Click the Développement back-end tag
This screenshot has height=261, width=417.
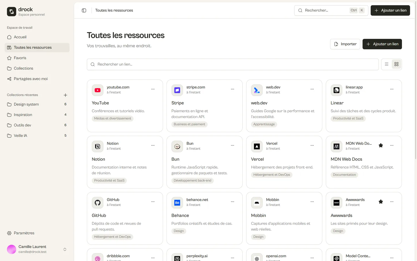point(193,181)
